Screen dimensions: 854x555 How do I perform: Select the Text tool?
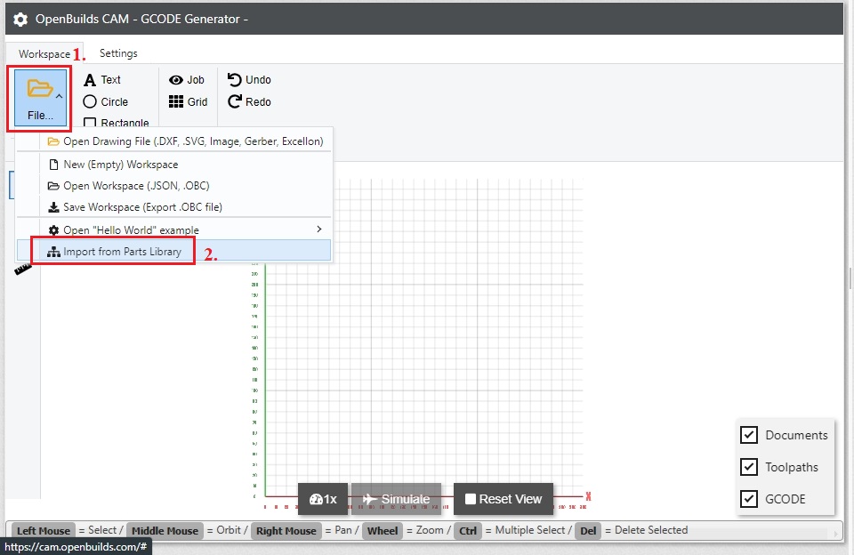click(102, 80)
